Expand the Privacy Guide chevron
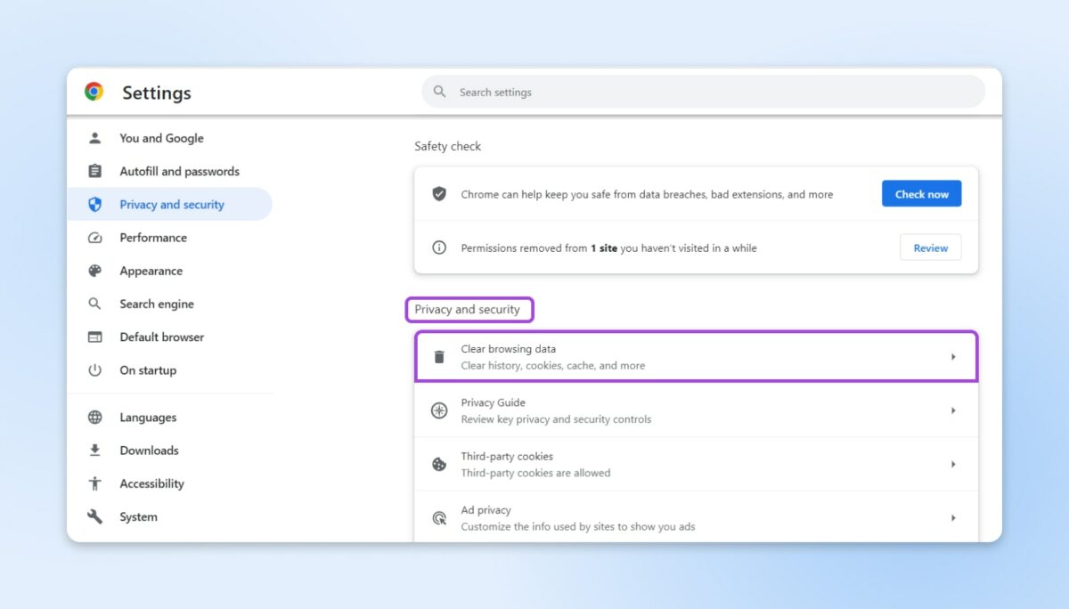 tap(952, 410)
